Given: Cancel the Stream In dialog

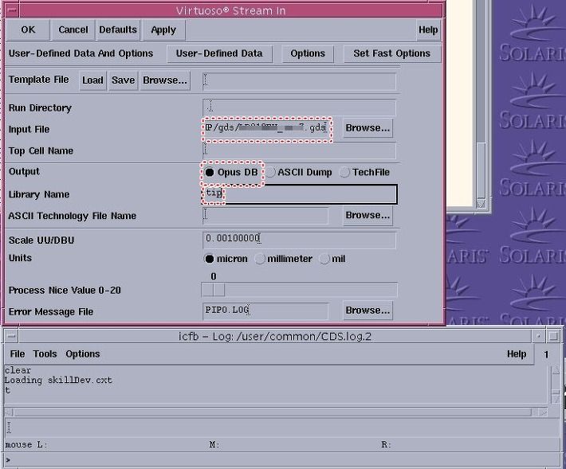Looking at the screenshot, I should point(73,29).
